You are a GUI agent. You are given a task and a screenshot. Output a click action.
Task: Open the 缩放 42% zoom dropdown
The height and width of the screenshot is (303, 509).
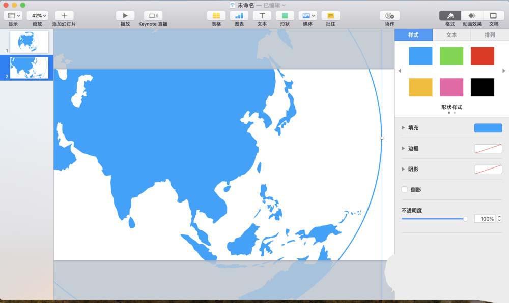tap(38, 15)
